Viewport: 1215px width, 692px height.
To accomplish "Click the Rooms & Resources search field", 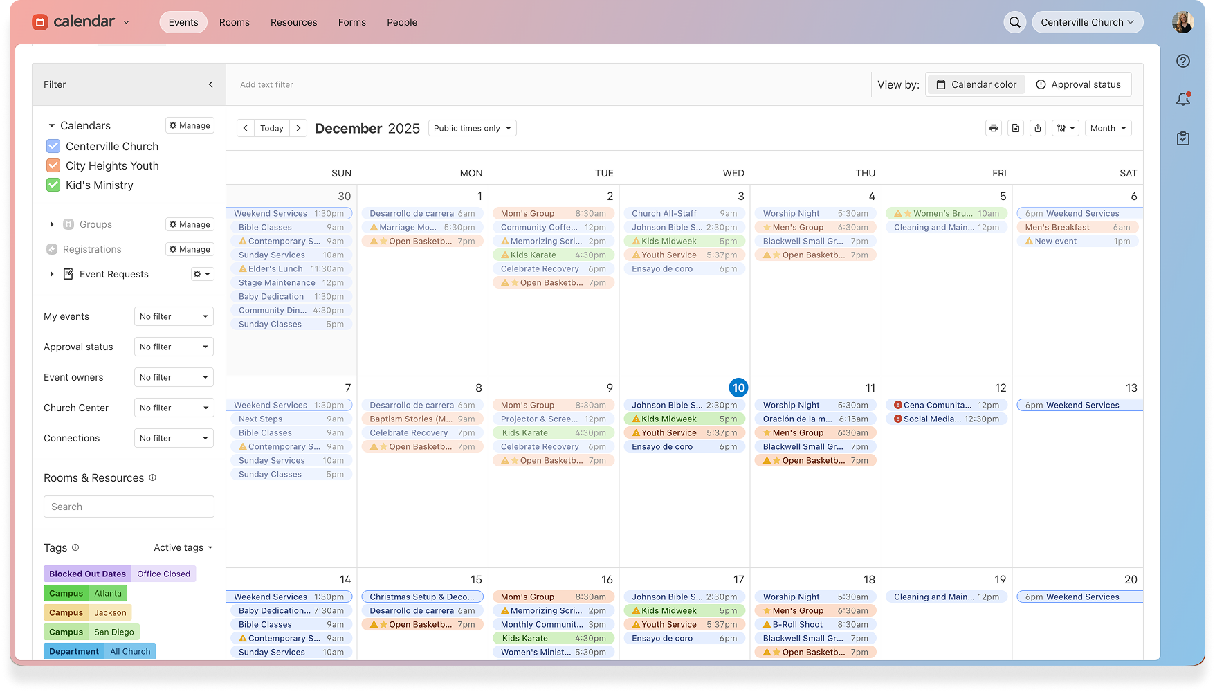I will click(x=129, y=507).
